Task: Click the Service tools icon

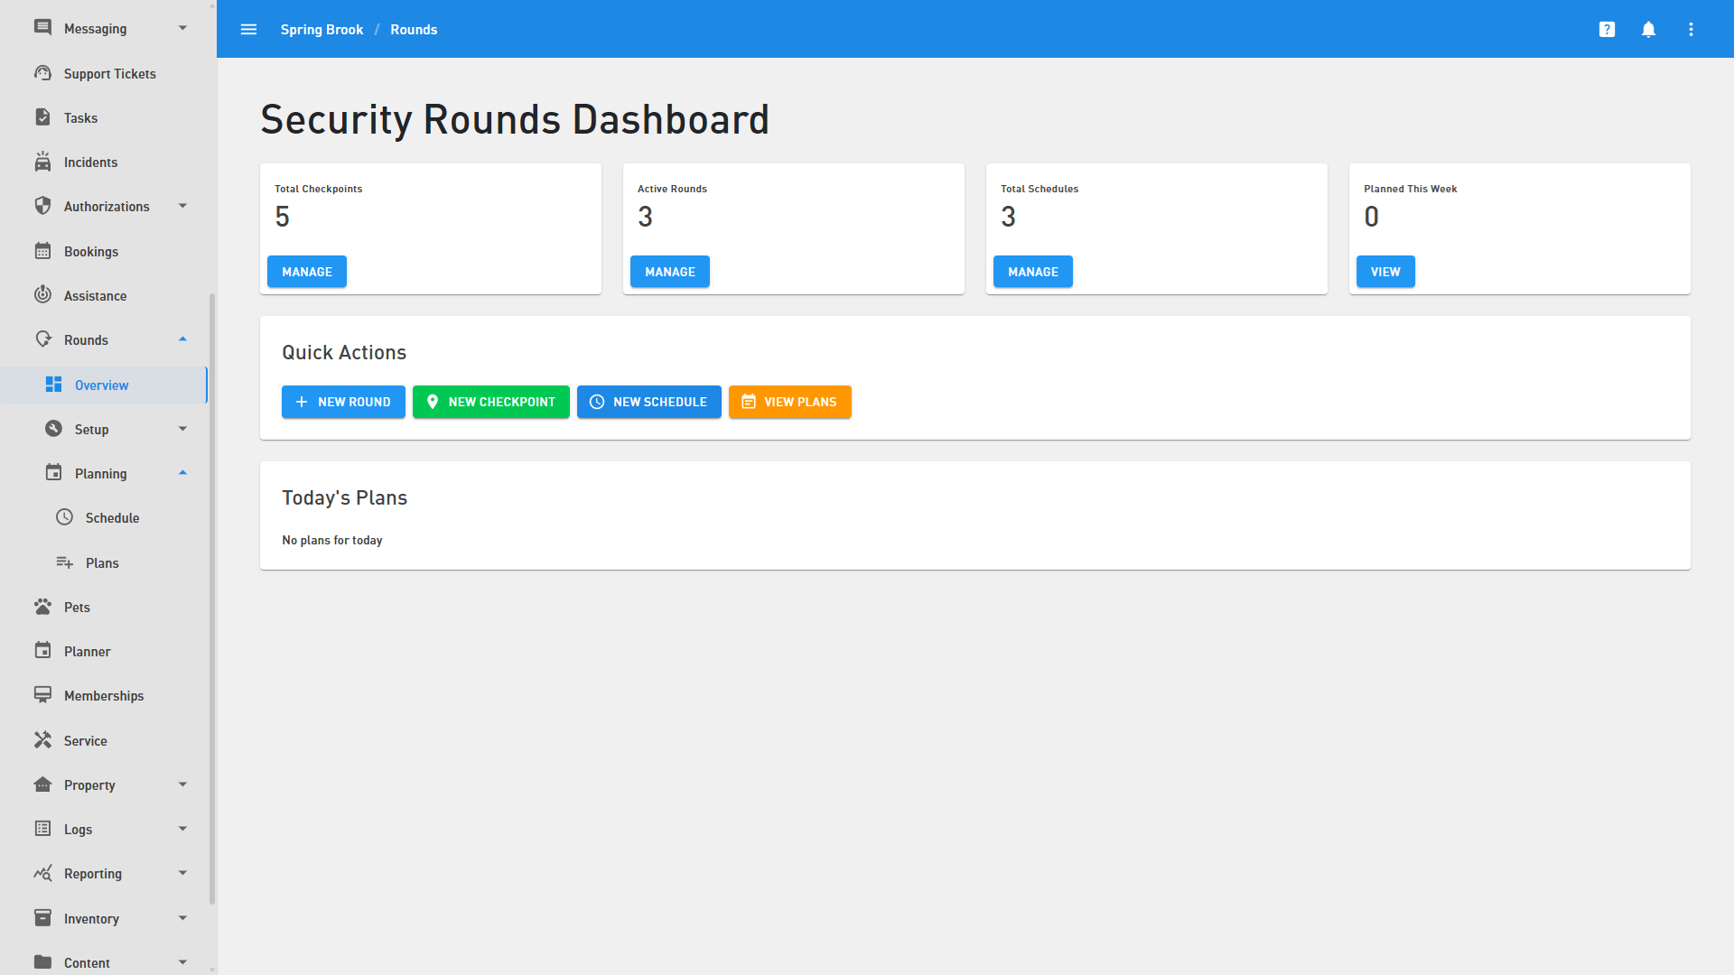Action: click(42, 740)
